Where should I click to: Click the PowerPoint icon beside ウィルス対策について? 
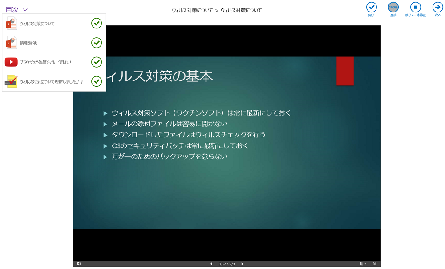(x=11, y=23)
